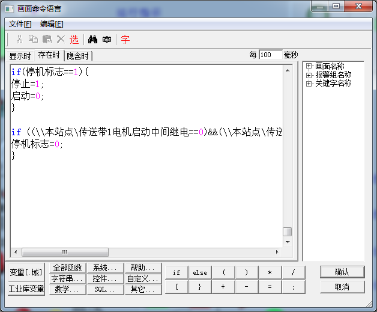Image resolution: width=377 pixels, height=312 pixels.
Task: Click the Copy icon in toolbar
Action: 33,39
